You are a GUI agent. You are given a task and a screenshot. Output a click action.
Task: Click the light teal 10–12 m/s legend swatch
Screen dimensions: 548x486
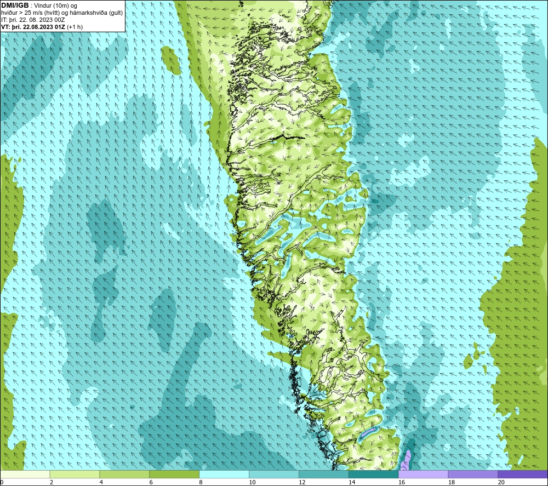coord(273,474)
